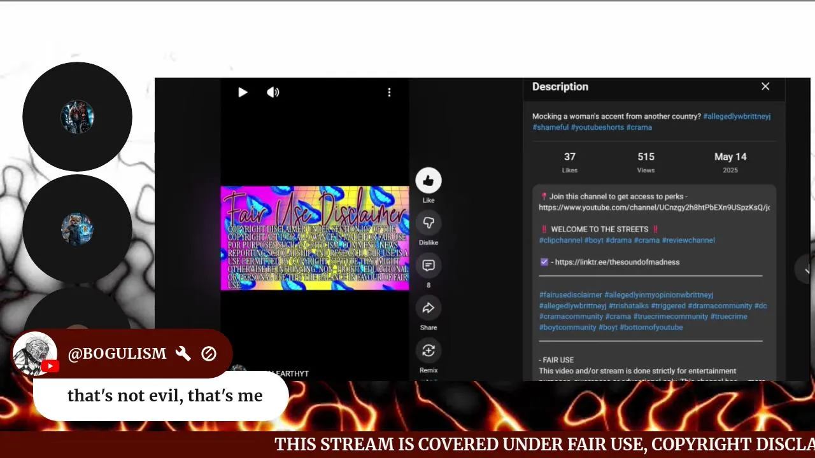This screenshot has height=458, width=815.
Task: Select the WELCOME TO THE STREETS text
Action: [600, 230]
